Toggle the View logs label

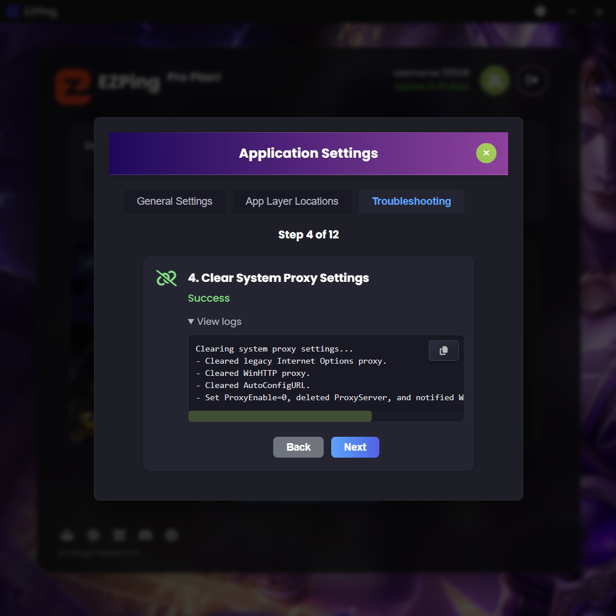click(219, 321)
